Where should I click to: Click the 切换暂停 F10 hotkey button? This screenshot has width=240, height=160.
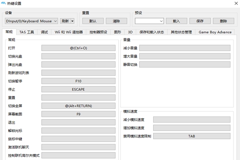click(78, 81)
